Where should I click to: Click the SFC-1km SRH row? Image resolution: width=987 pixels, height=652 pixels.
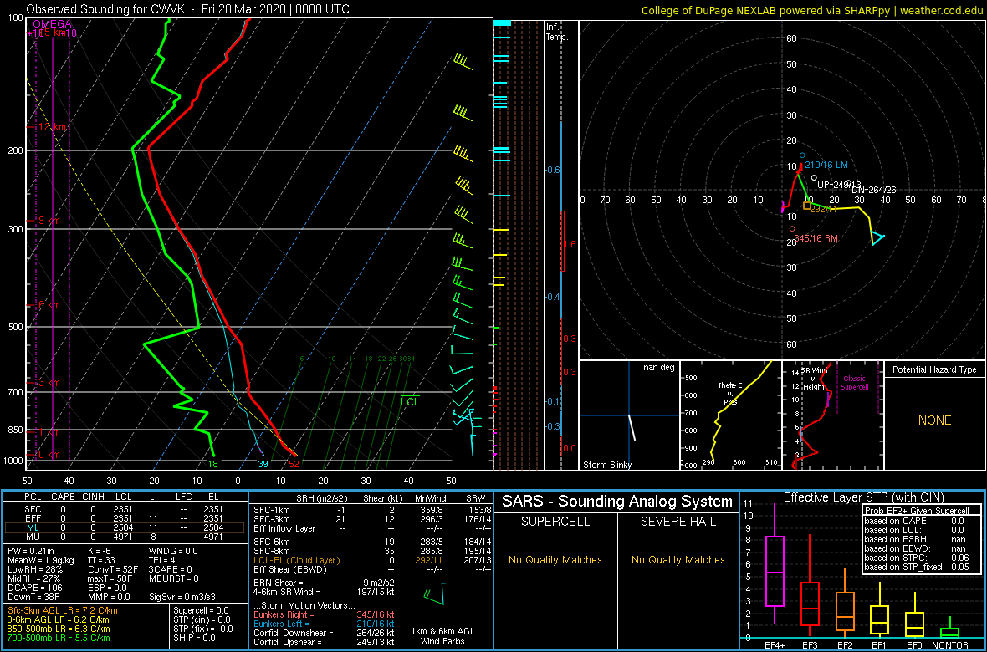371,509
